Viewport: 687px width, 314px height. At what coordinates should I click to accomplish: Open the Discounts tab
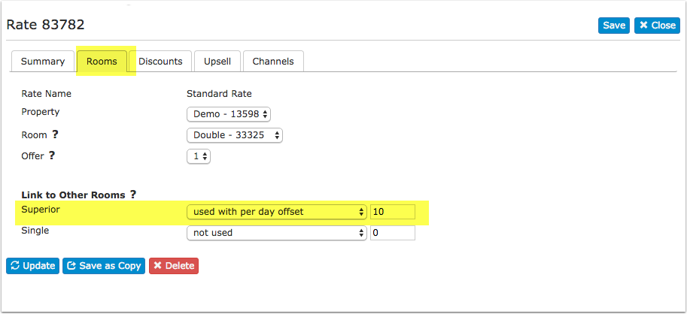(x=160, y=62)
